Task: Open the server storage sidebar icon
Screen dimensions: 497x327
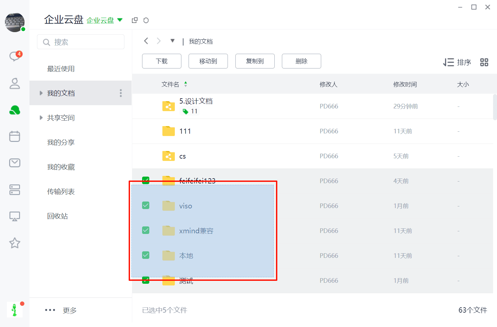Action: click(15, 190)
